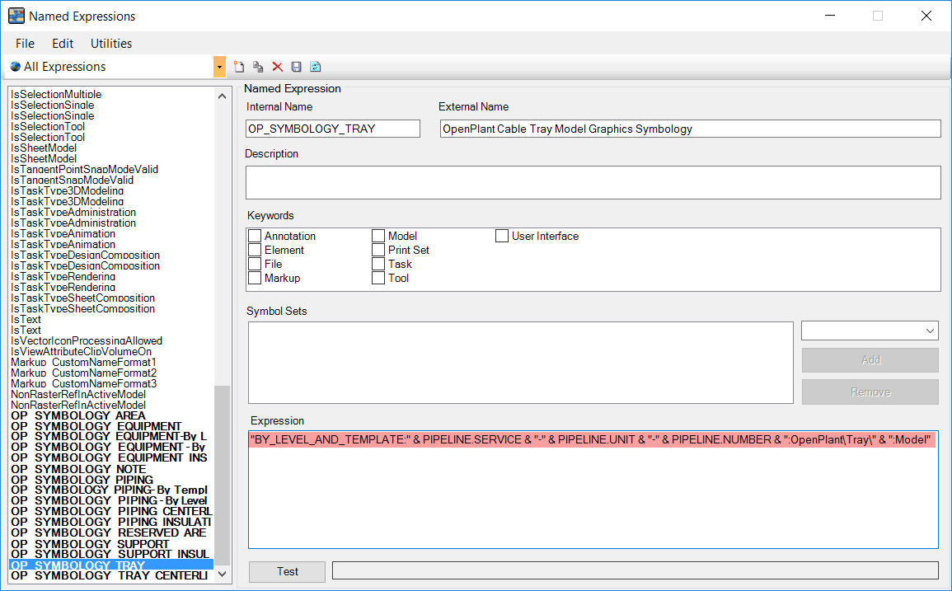Screen dimensions: 952x591
Task: Toggle the Markup keyword checkbox
Action: pyautogui.click(x=255, y=278)
